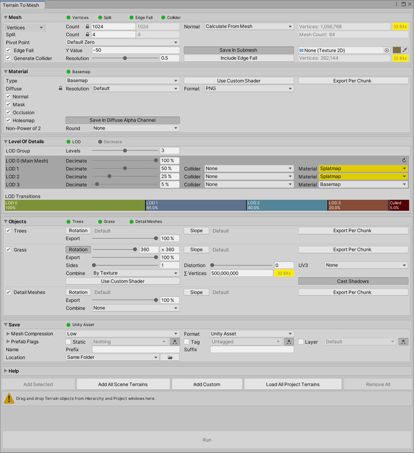Expand the Help section

point(6,371)
